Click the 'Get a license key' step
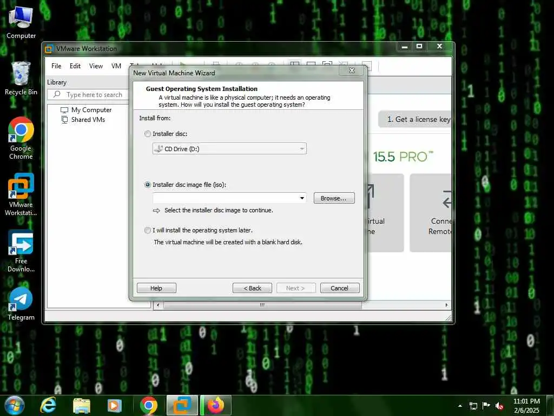Image resolution: width=554 pixels, height=416 pixels. pos(414,119)
